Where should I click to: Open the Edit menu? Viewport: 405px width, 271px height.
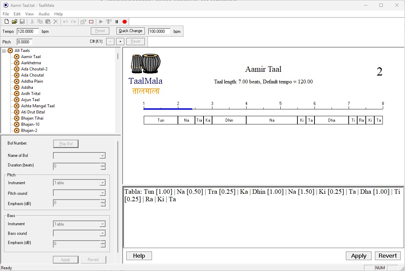pos(17,14)
